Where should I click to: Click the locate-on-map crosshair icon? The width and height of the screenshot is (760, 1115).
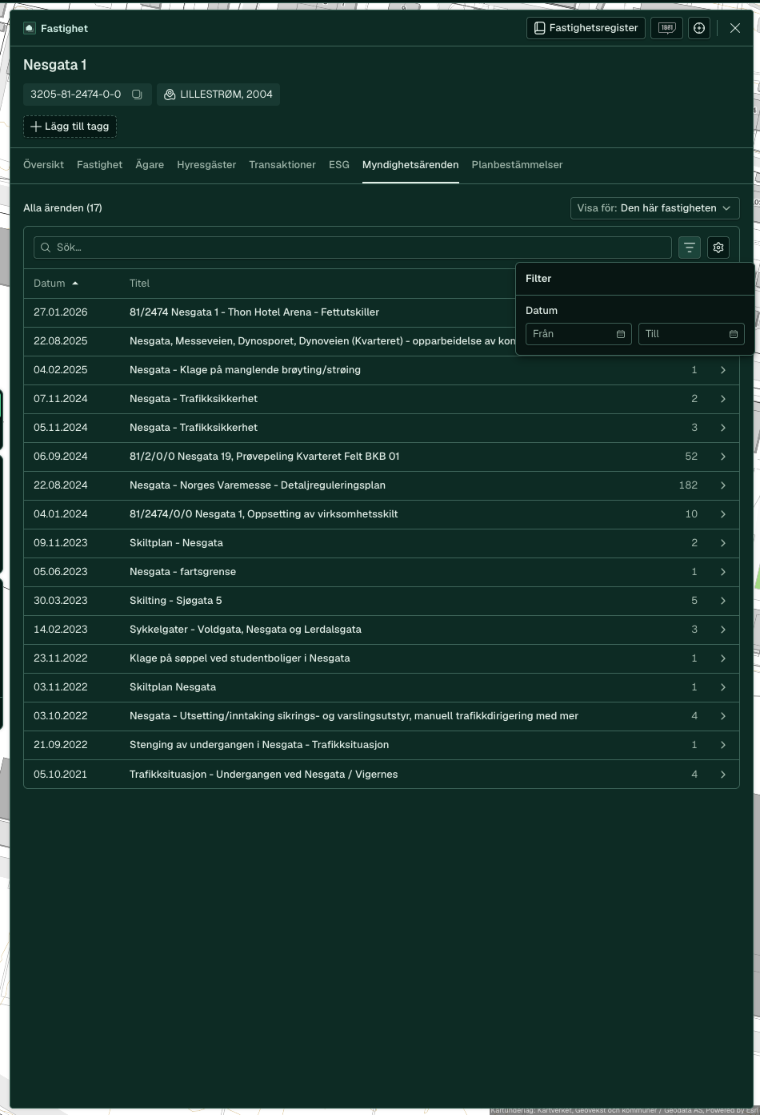coord(699,28)
